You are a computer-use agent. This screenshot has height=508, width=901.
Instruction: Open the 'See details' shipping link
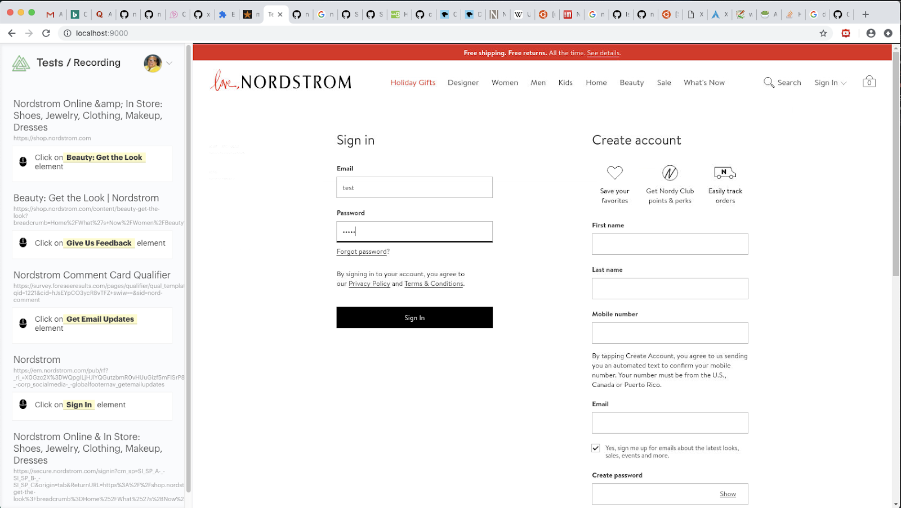click(603, 53)
